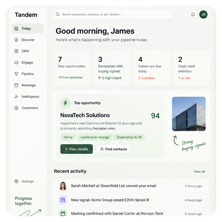222x222 pixels.
Task: Click the Intelligence chart icon
Action: point(16,97)
